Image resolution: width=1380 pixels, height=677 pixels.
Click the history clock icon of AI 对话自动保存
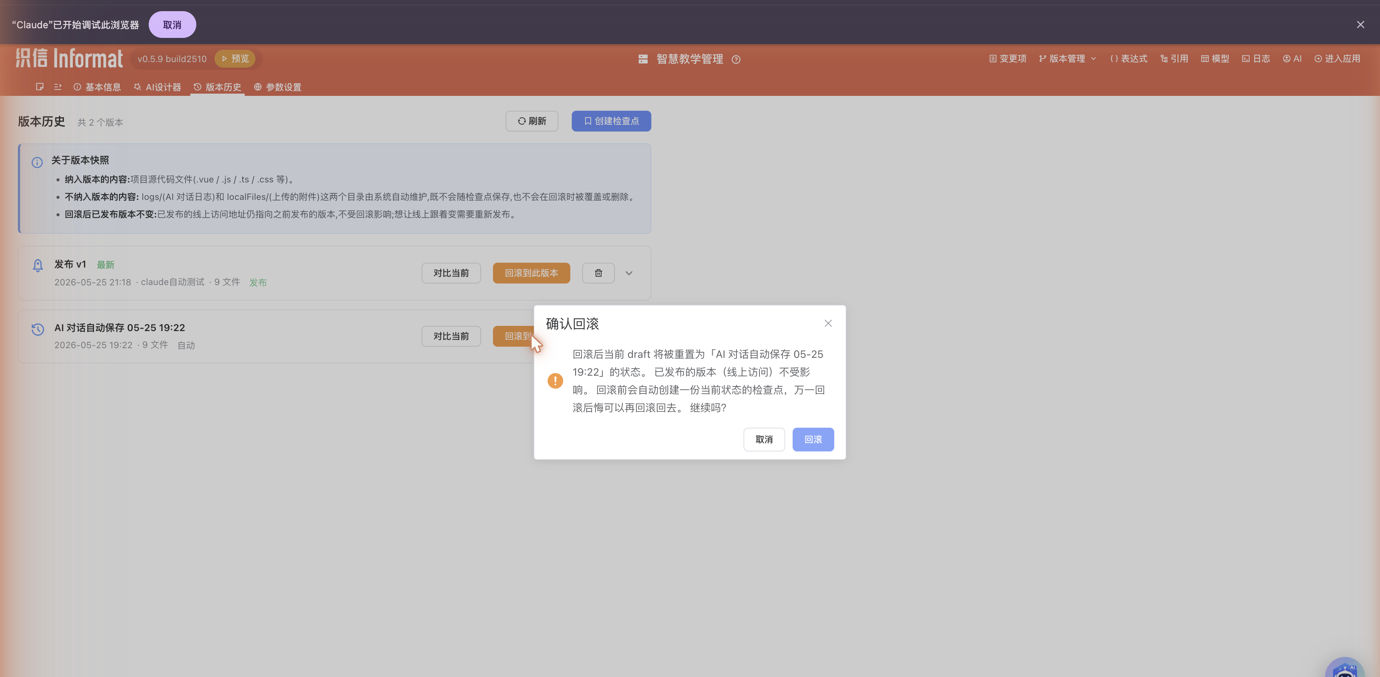pos(38,329)
